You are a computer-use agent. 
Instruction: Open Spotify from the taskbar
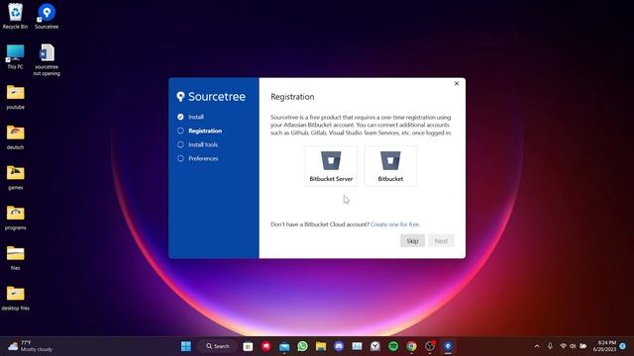point(393,346)
